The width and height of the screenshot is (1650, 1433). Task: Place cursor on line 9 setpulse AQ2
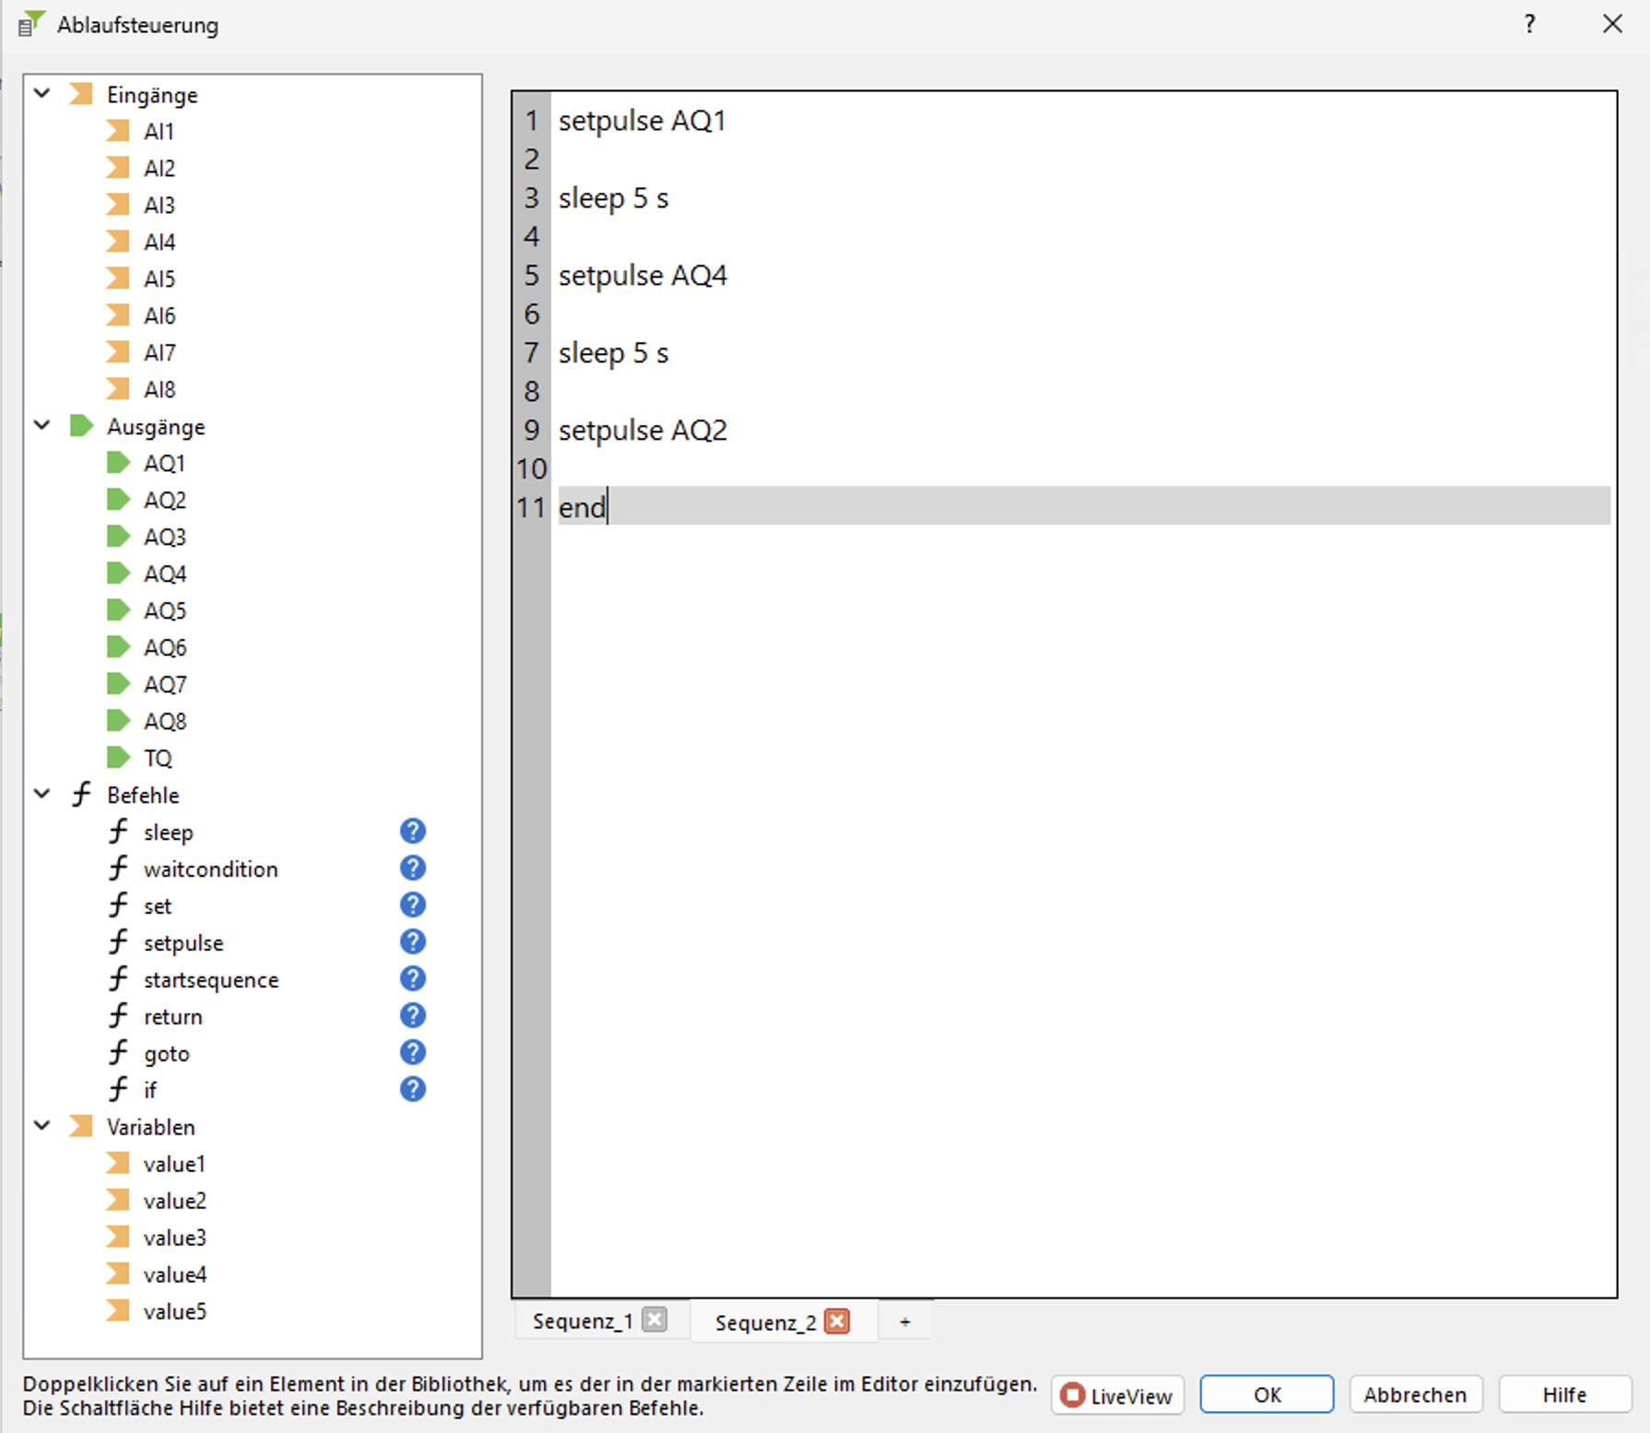pyautogui.click(x=642, y=431)
